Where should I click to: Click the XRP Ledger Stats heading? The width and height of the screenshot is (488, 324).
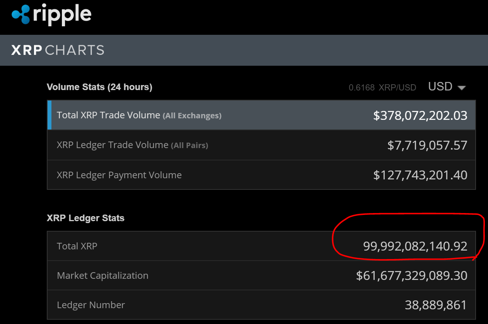(85, 218)
